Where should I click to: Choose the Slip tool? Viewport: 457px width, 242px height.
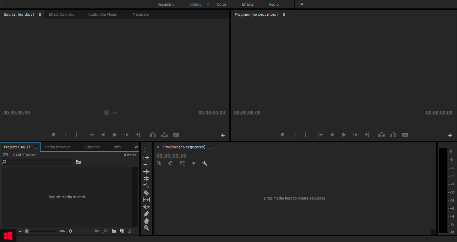[146, 200]
